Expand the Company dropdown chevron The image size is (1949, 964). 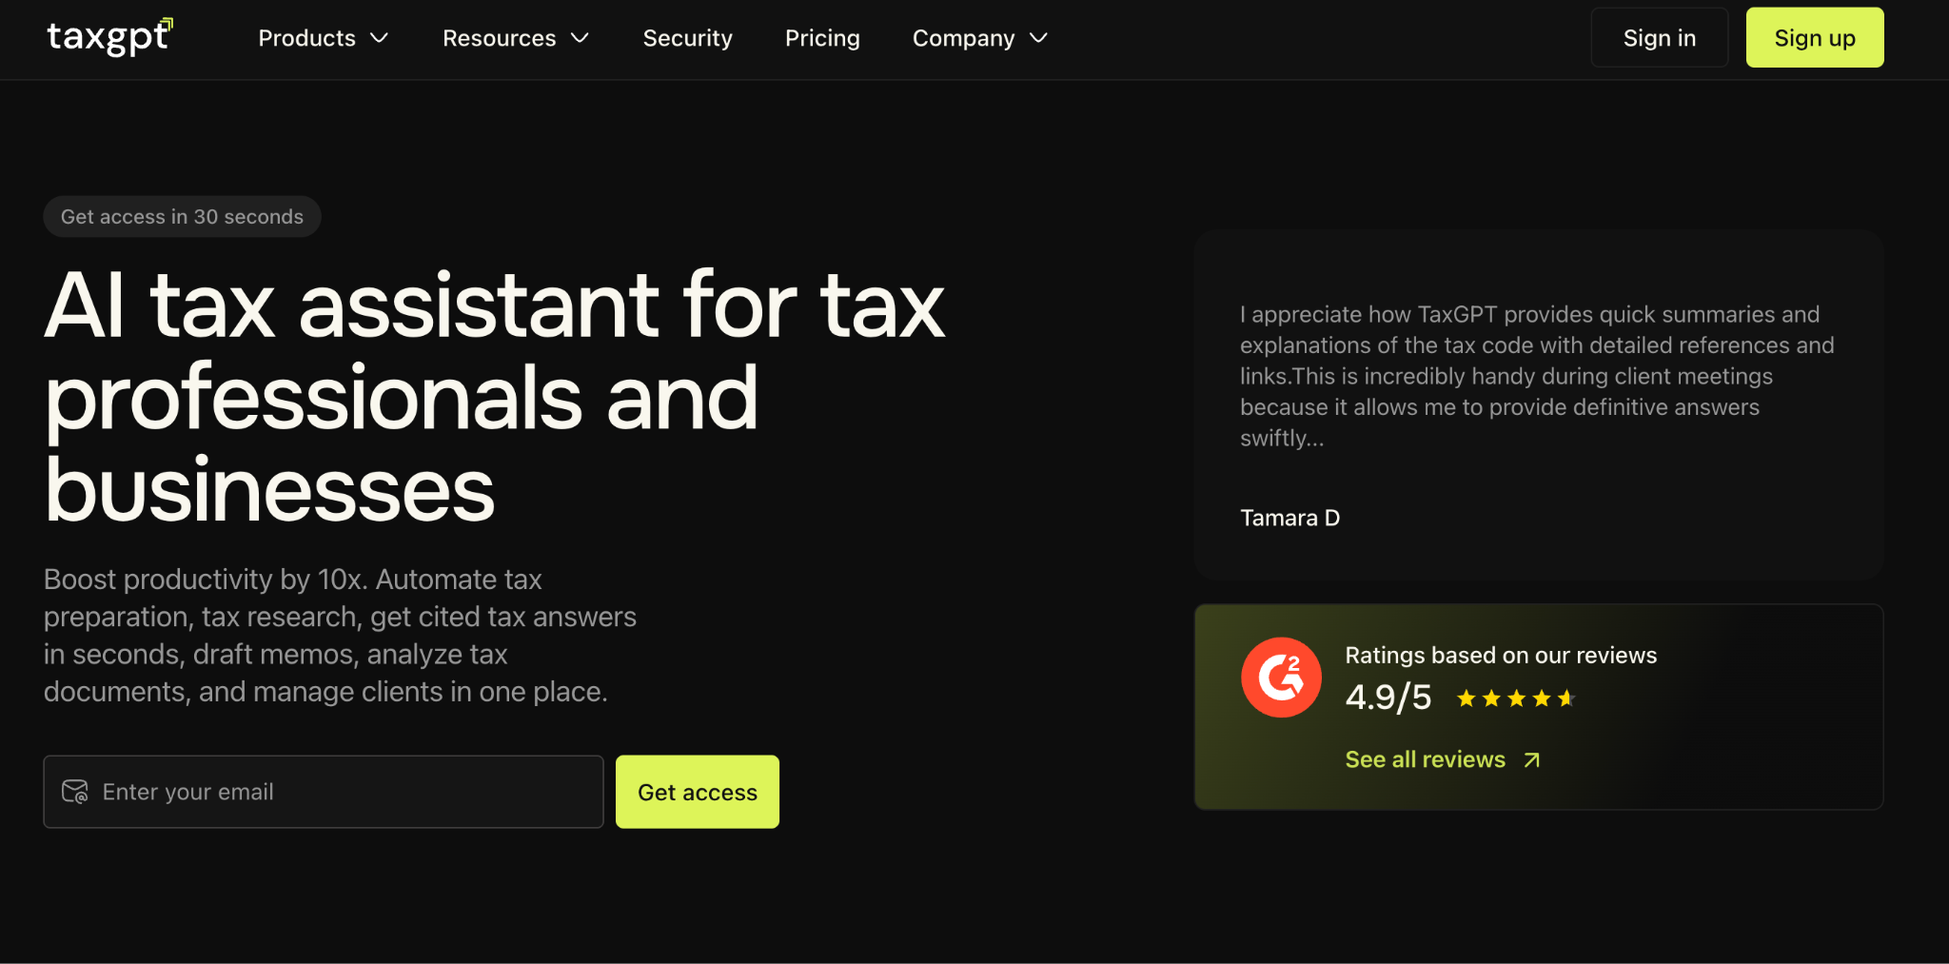[1038, 38]
